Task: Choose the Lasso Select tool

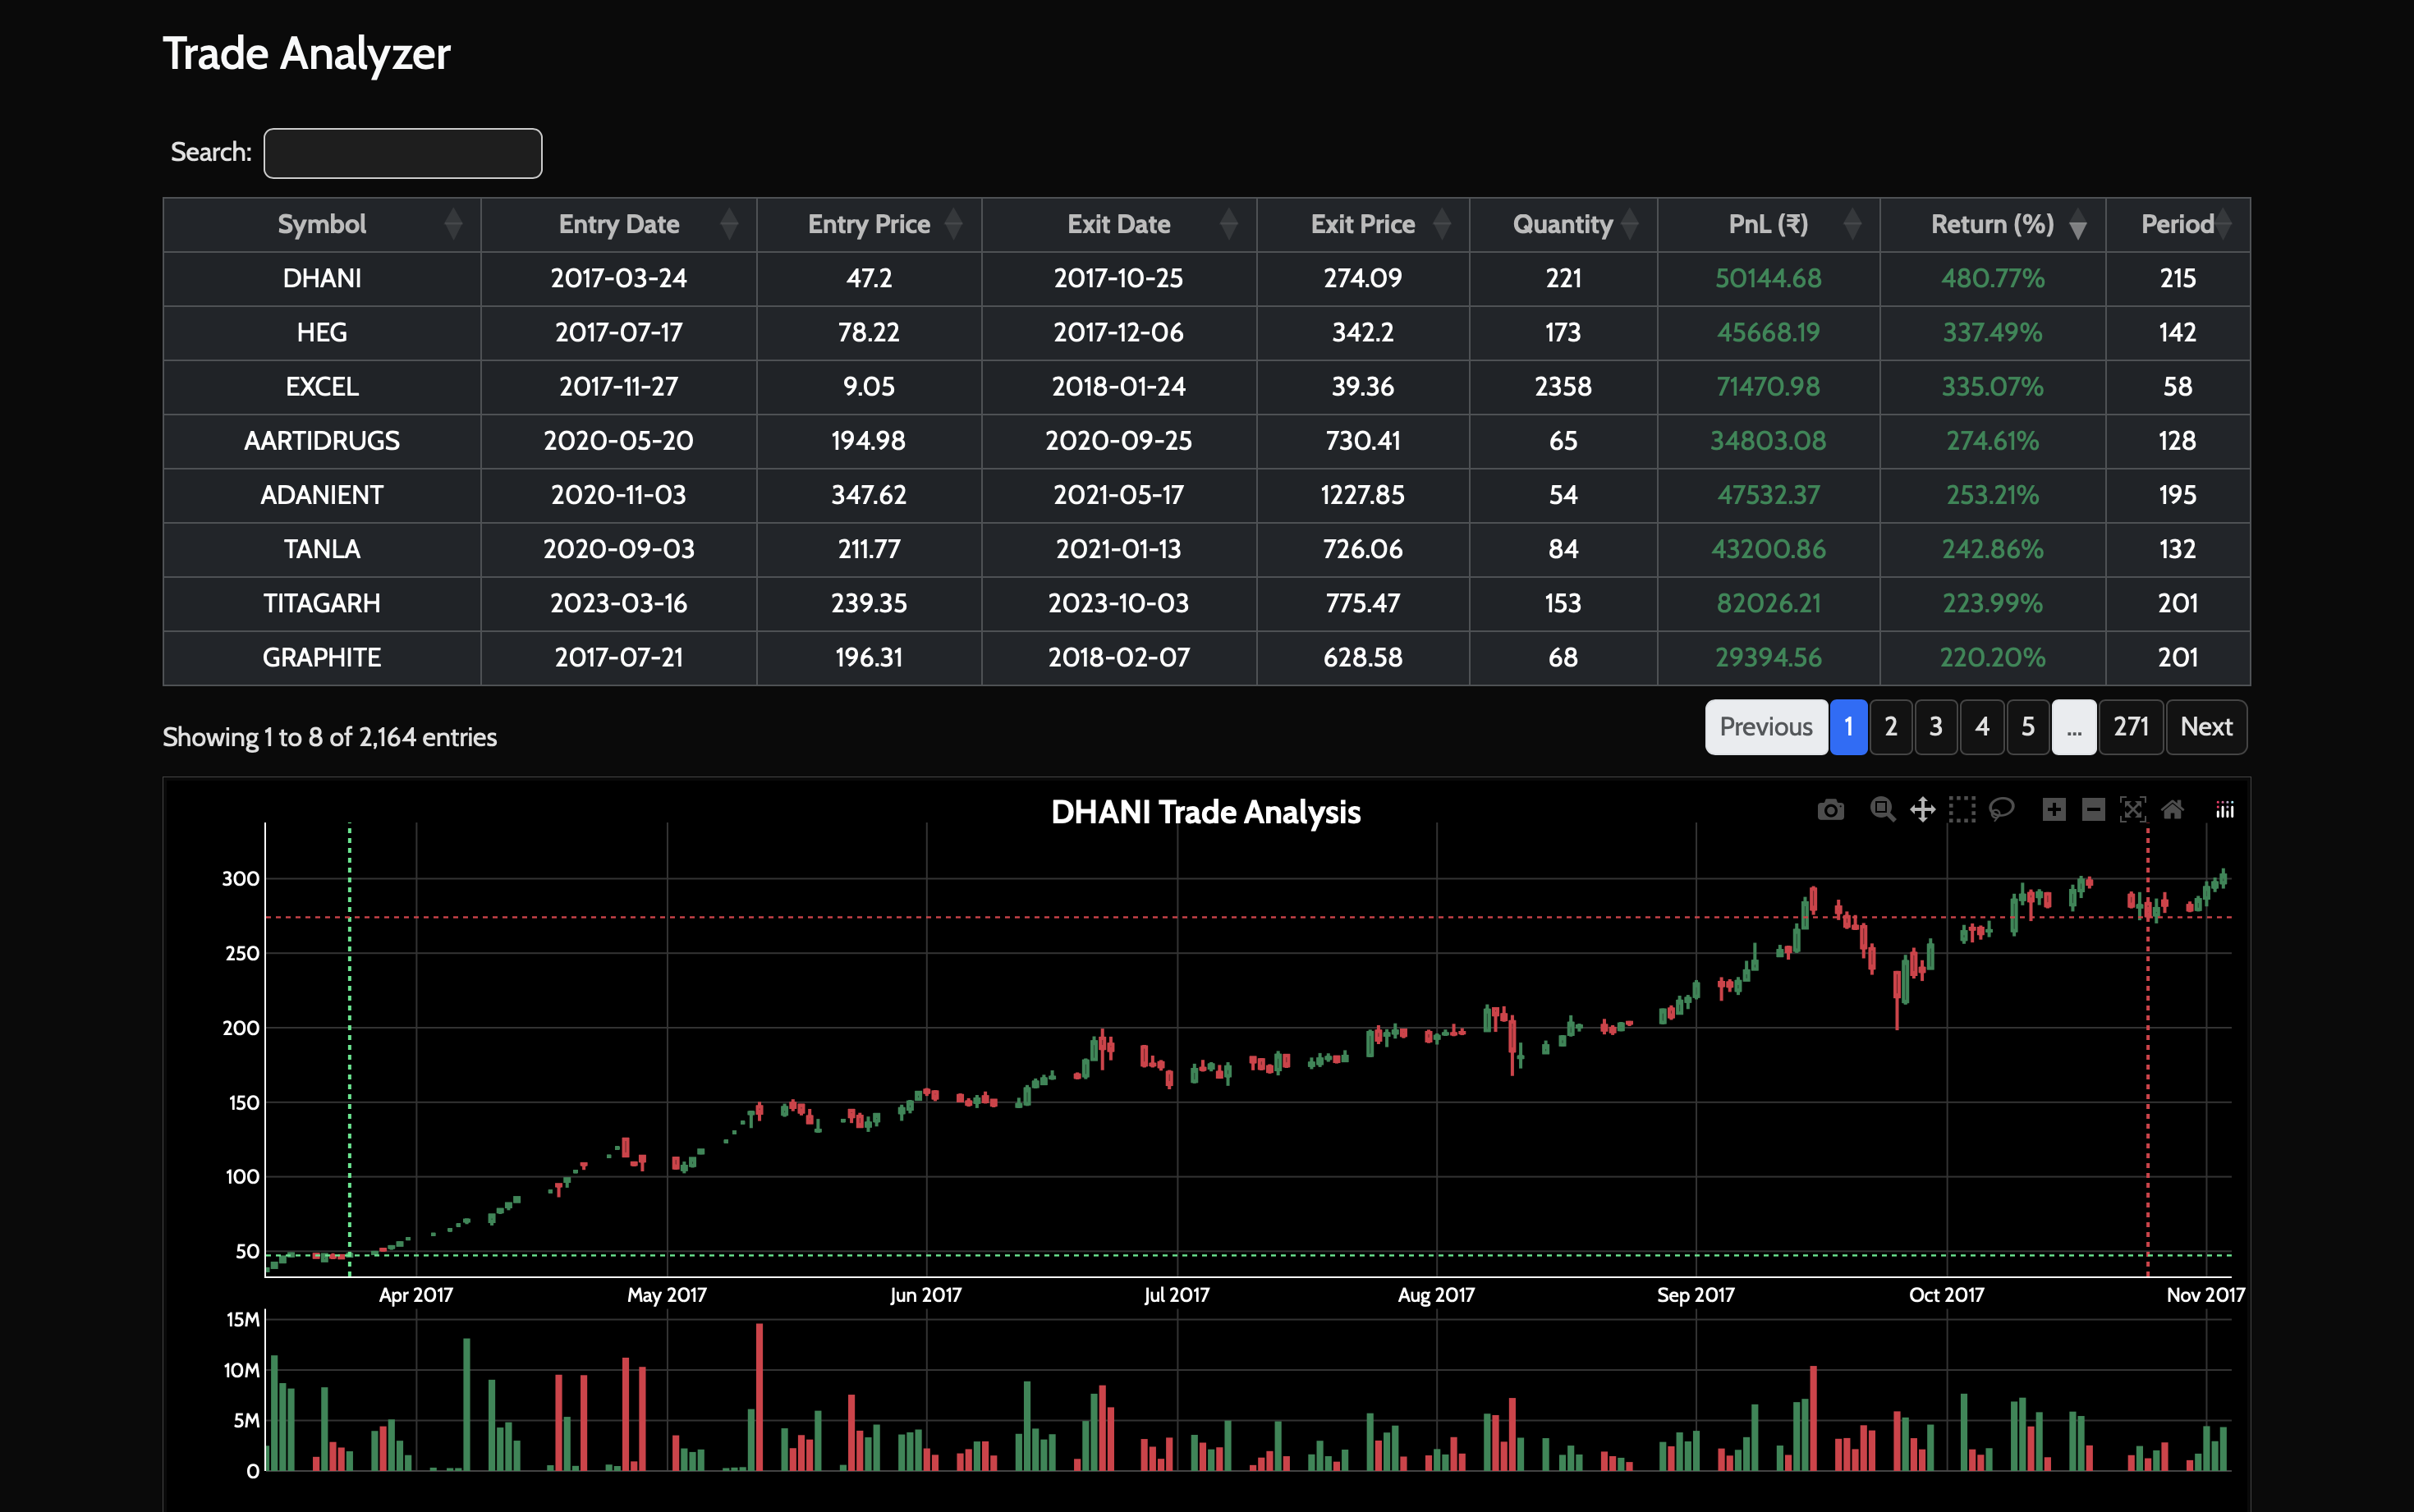Action: click(x=2001, y=810)
